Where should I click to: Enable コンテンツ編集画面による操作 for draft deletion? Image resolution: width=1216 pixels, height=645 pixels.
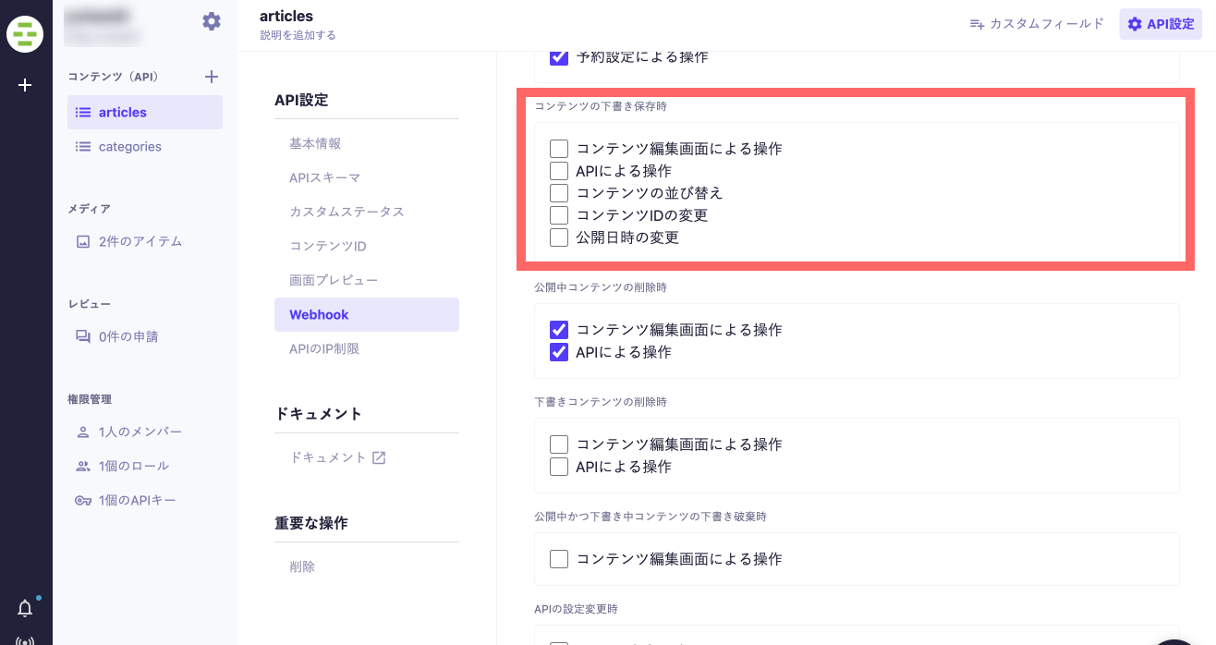(x=559, y=444)
